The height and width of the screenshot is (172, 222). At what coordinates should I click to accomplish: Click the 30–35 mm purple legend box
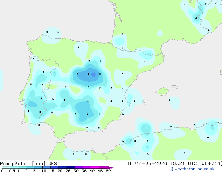pyautogui.click(x=79, y=167)
